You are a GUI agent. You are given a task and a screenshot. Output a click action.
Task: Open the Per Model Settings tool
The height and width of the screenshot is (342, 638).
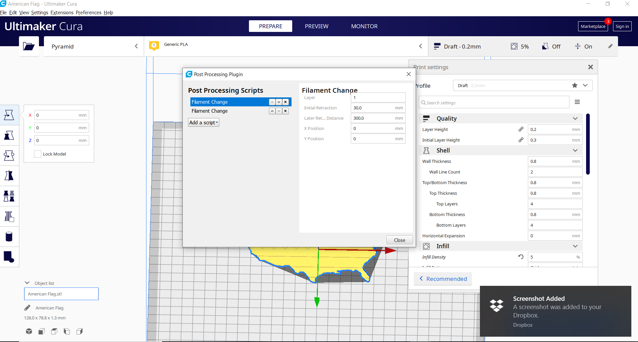tap(9, 196)
